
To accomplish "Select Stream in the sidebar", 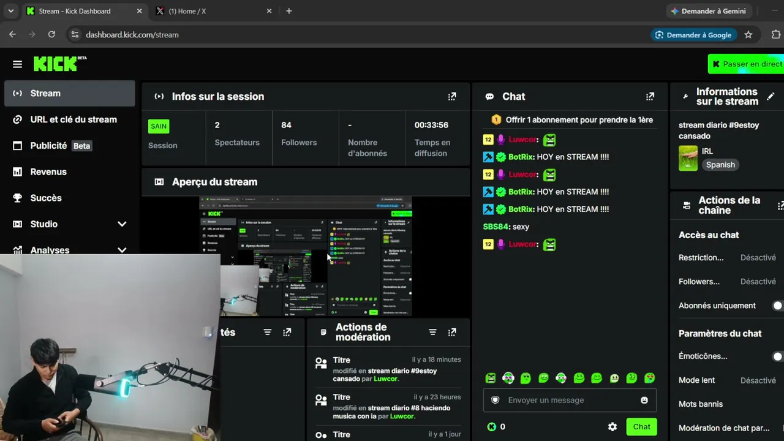I will pos(70,93).
